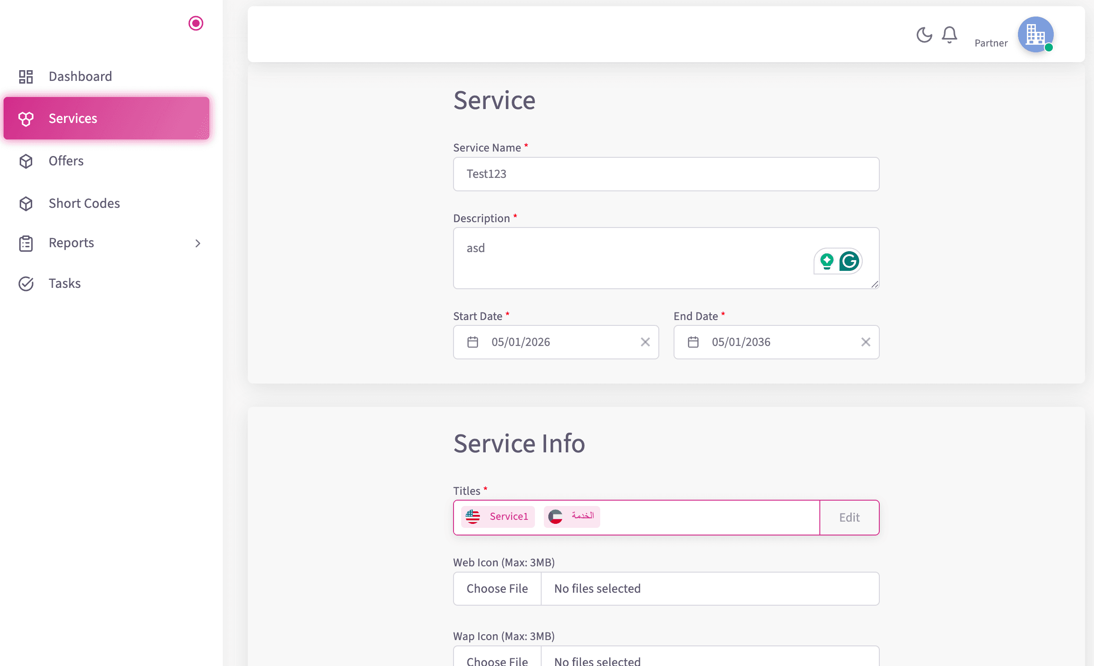The height and width of the screenshot is (666, 1094).
Task: Expand the Reports submenu
Action: coord(198,243)
